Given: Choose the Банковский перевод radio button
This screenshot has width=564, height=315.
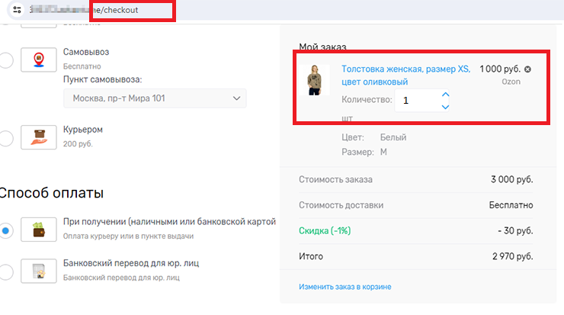Looking at the screenshot, I should coord(5,271).
